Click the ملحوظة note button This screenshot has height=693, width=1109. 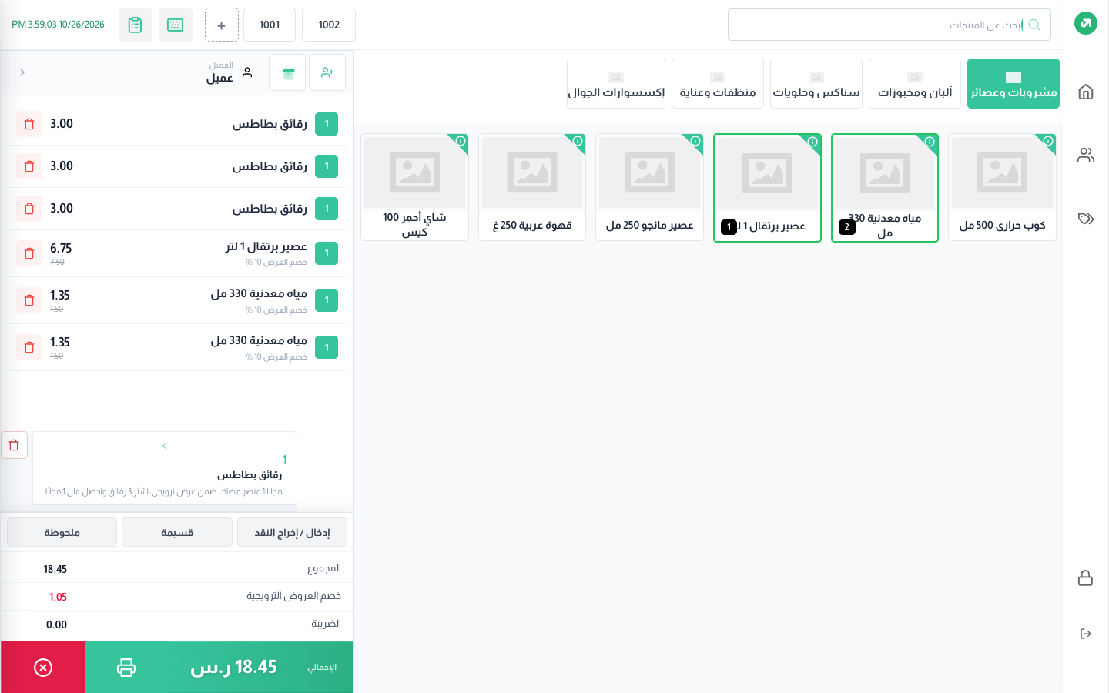[62, 532]
